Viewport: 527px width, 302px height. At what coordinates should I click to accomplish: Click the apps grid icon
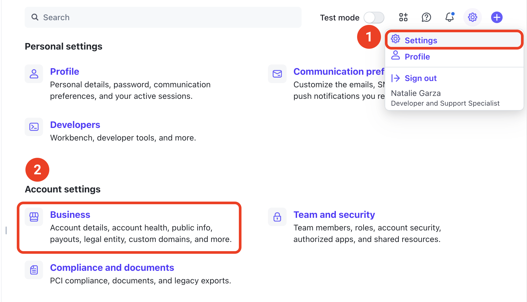tap(403, 17)
